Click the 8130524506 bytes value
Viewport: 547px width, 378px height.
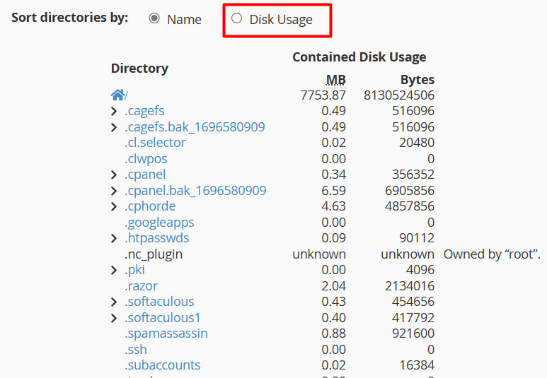(x=399, y=95)
